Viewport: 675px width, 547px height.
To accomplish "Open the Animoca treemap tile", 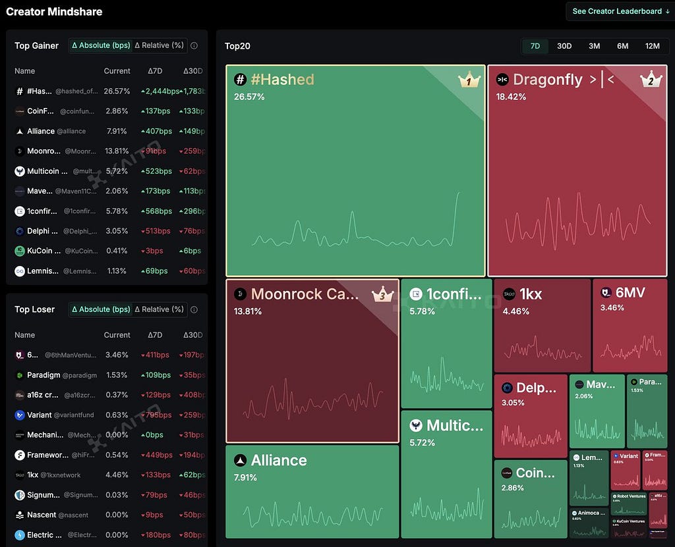I will [x=589, y=523].
